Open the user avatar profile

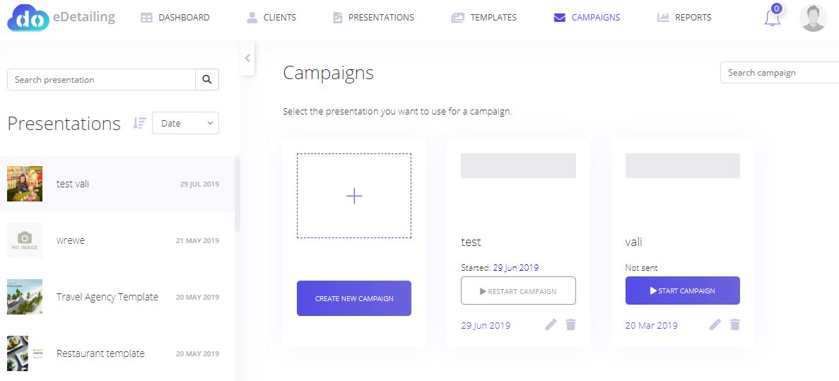[x=813, y=18]
